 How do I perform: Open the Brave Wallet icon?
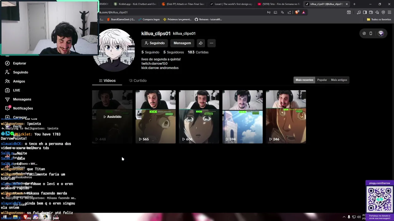tap(371, 12)
